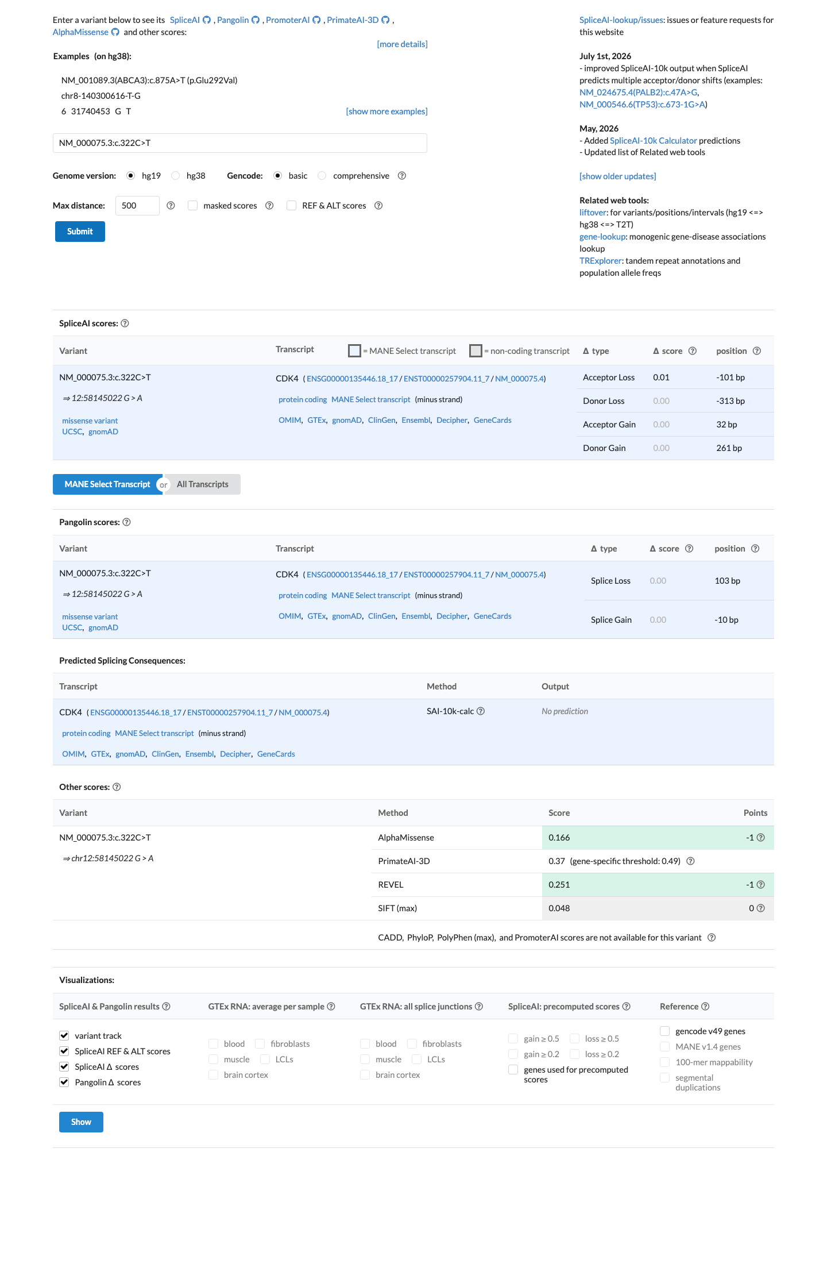Open gene-lookup link
835x1264 pixels.
602,237
